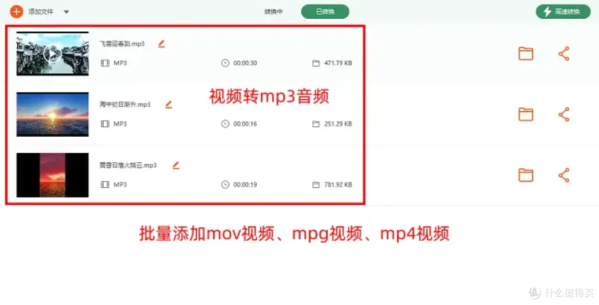This screenshot has height=305, width=599.
Task: Click the file size 251.29 KB
Action: pyautogui.click(x=338, y=124)
